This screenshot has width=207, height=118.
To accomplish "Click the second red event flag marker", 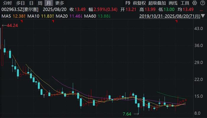I will [53, 21].
